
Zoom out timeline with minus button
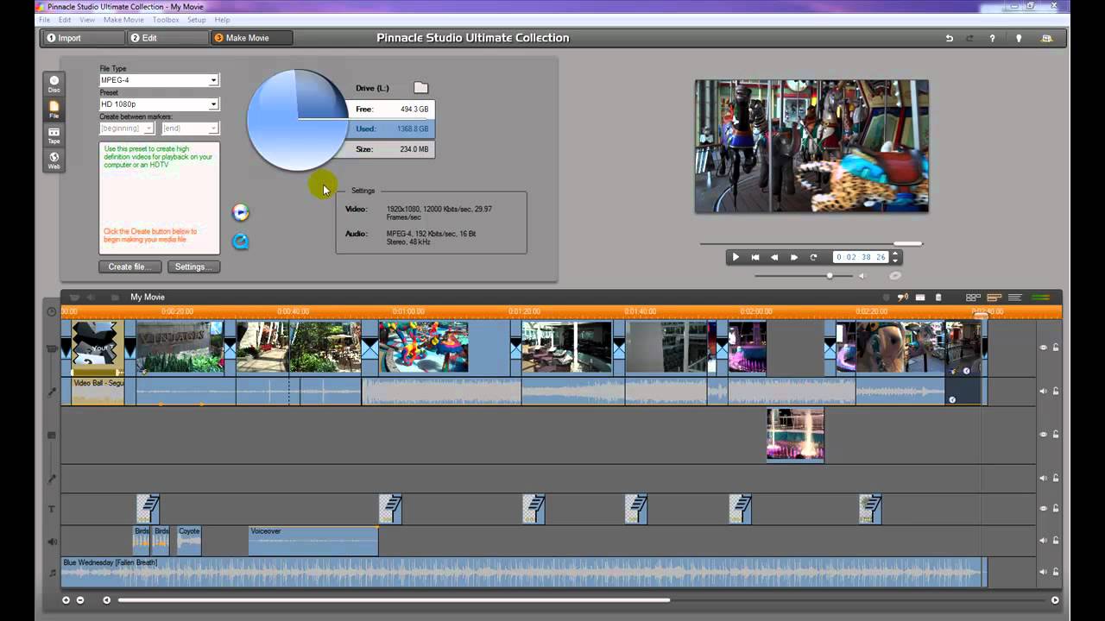[x=80, y=600]
